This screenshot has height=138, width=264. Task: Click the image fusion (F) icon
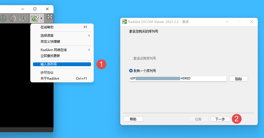12,18
